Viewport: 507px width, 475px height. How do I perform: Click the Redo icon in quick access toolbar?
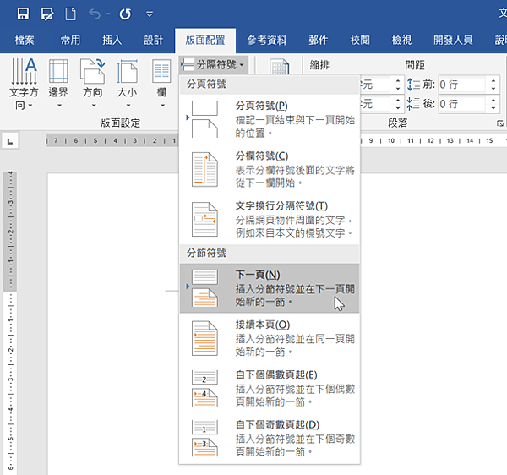coord(125,14)
